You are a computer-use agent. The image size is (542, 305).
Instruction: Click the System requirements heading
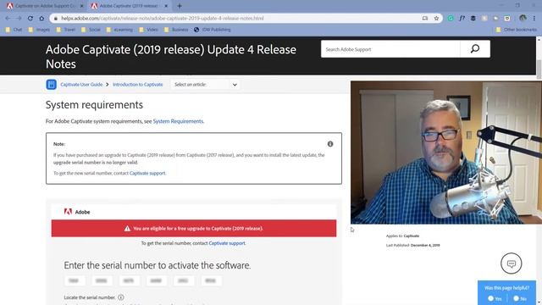click(x=94, y=105)
